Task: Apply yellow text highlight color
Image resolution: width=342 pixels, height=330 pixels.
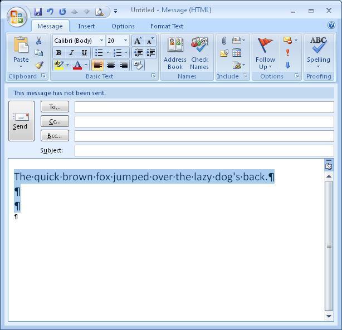Action: tap(58, 65)
